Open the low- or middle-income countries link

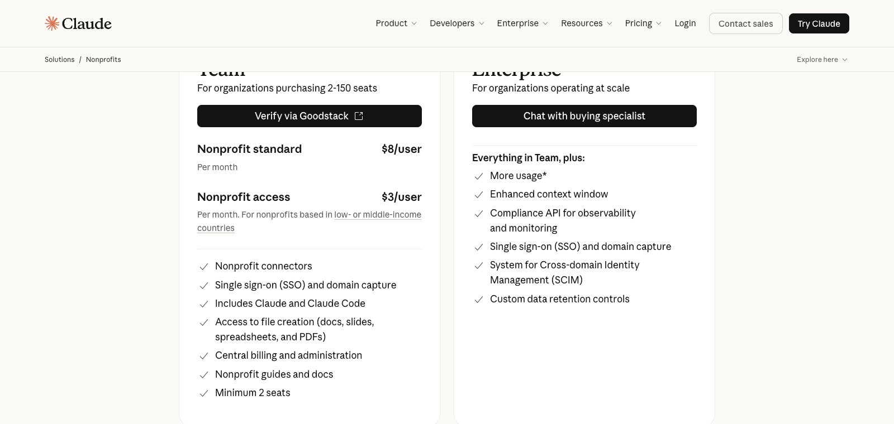[x=310, y=221]
